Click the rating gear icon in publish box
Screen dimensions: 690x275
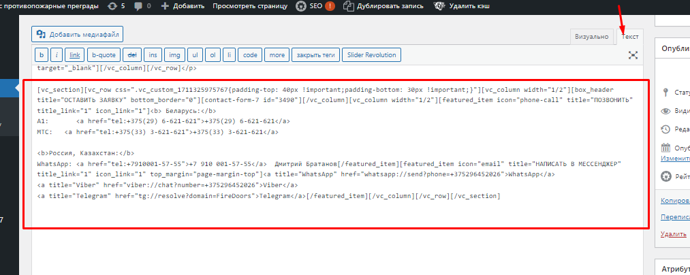pos(665,177)
